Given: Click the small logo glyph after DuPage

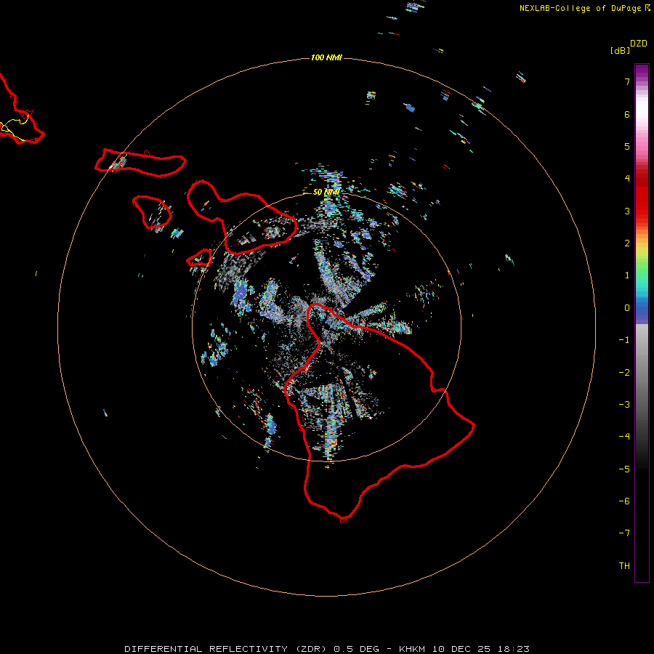Looking at the screenshot, I should point(647,8).
